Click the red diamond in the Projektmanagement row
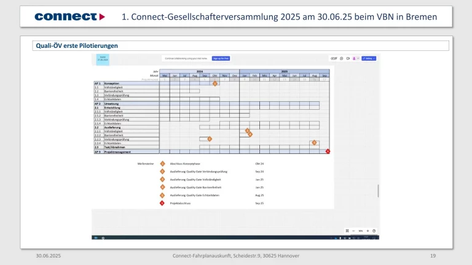The width and height of the screenshot is (472, 265). point(328,151)
